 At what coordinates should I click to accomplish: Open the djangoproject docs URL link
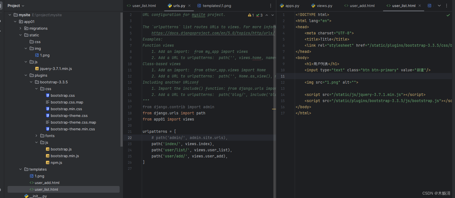(x=213, y=33)
